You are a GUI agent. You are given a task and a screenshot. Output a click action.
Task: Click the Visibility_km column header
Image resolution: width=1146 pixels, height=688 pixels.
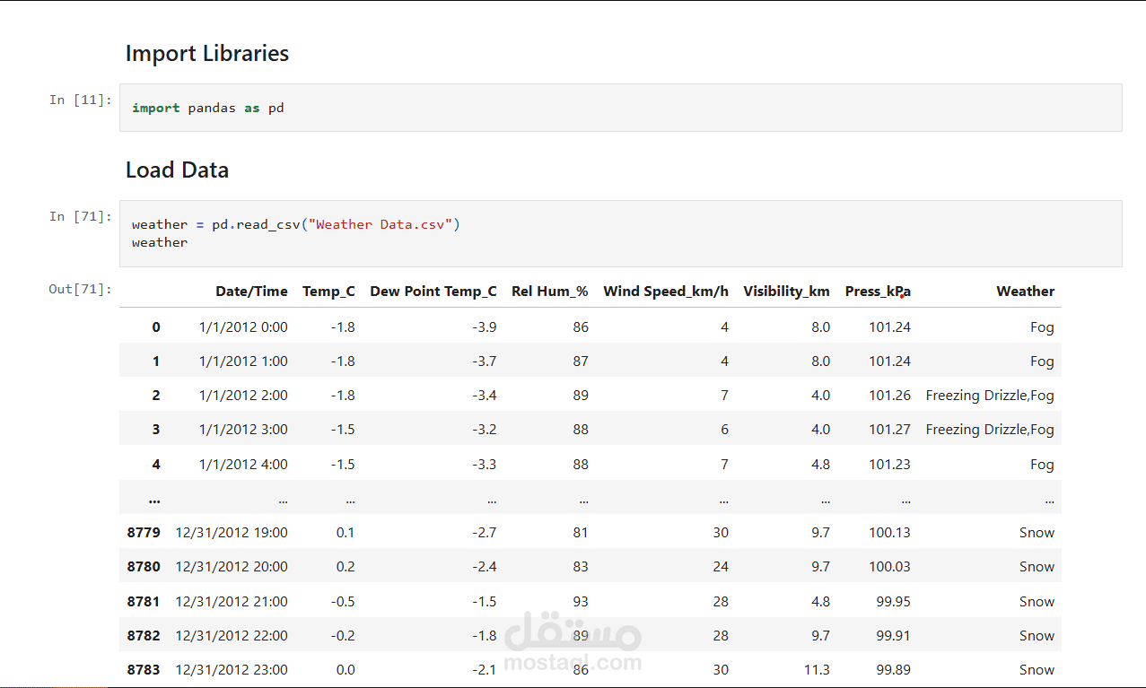point(786,292)
